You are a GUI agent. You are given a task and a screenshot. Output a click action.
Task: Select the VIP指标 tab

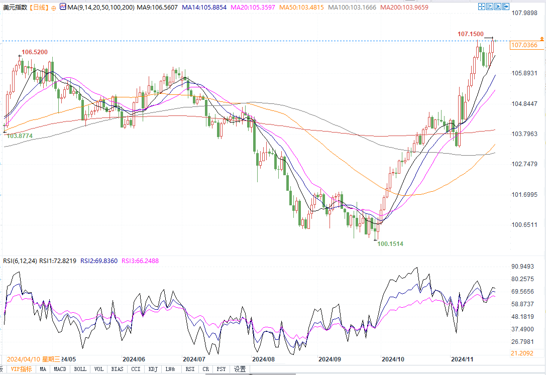pos(21,369)
